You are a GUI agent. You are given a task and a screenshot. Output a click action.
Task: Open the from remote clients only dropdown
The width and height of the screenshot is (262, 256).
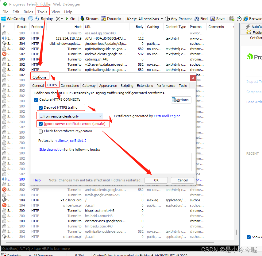[71, 116]
